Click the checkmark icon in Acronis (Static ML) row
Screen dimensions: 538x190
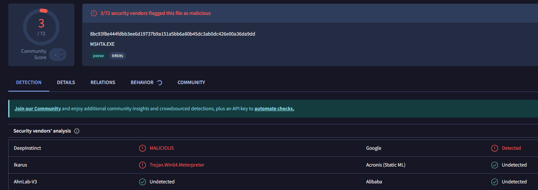(x=495, y=165)
